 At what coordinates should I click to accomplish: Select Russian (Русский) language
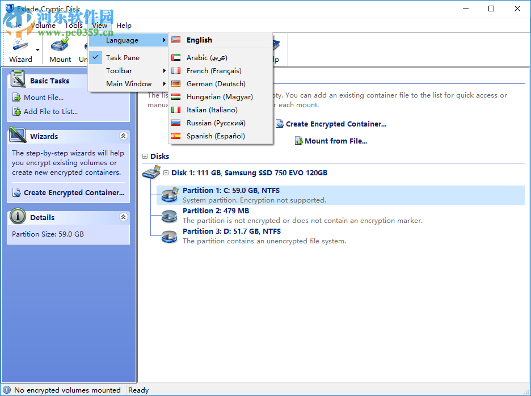pyautogui.click(x=221, y=123)
